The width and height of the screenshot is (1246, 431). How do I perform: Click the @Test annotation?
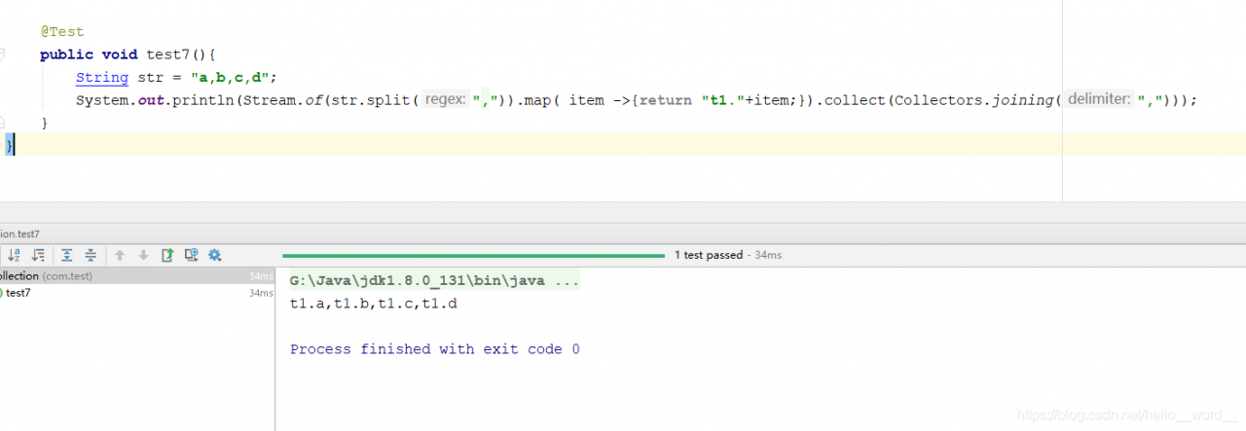[x=62, y=31]
